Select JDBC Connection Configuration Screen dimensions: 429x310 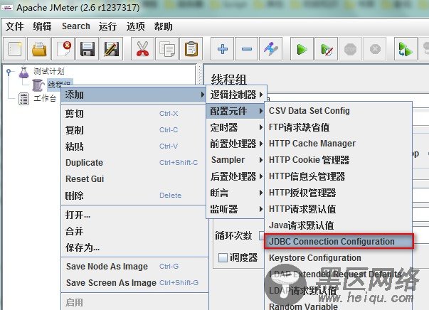coord(339,241)
